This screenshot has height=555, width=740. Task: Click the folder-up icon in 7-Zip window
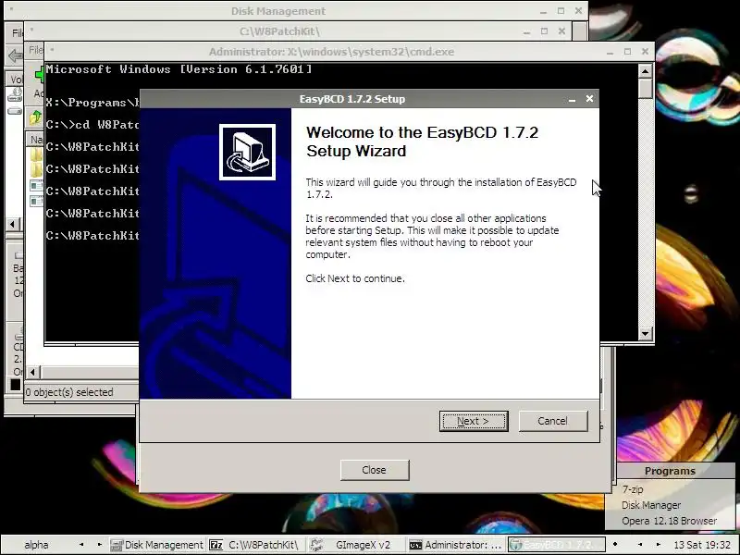click(x=36, y=117)
